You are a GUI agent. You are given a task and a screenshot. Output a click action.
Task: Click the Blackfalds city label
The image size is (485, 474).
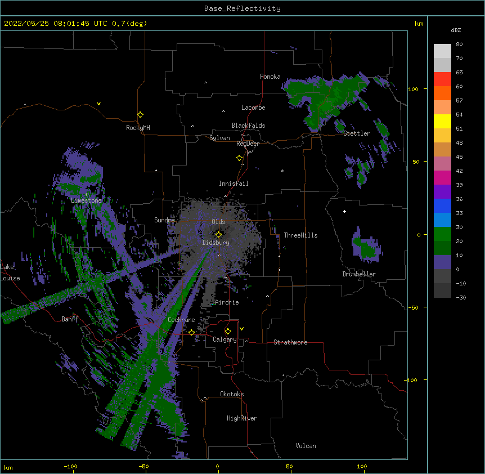(248, 126)
